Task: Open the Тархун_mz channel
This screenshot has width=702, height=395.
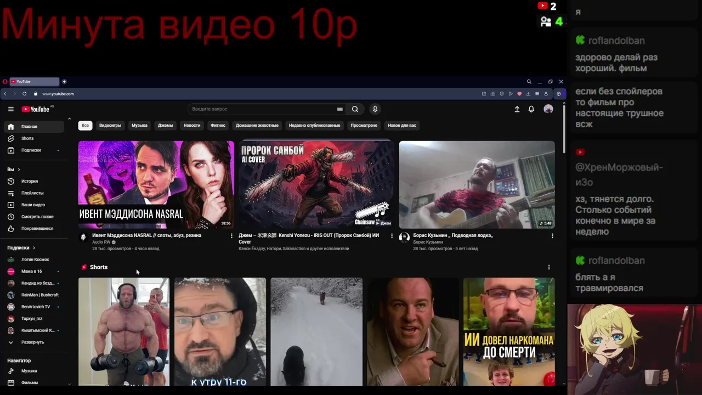Action: click(34, 319)
